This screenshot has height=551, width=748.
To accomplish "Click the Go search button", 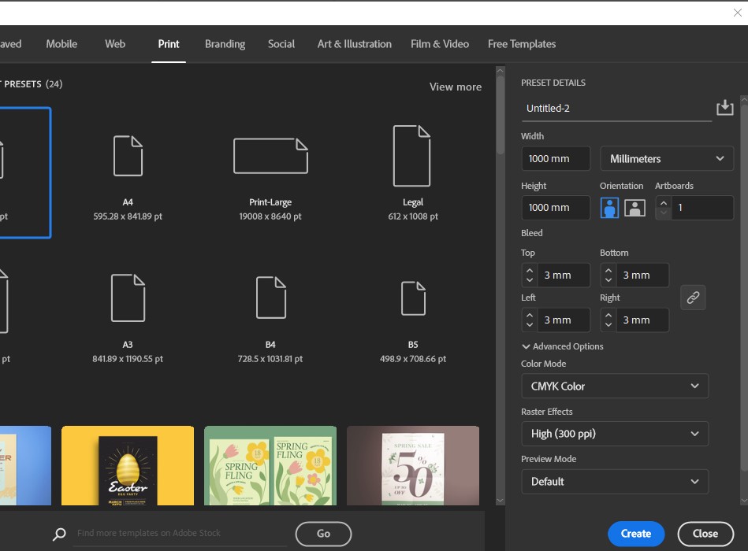I will point(323,534).
